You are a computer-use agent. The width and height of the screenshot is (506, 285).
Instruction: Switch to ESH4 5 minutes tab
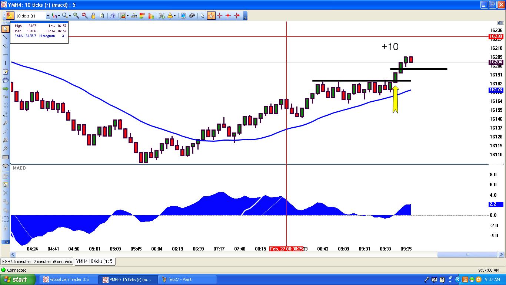[x=37, y=262]
